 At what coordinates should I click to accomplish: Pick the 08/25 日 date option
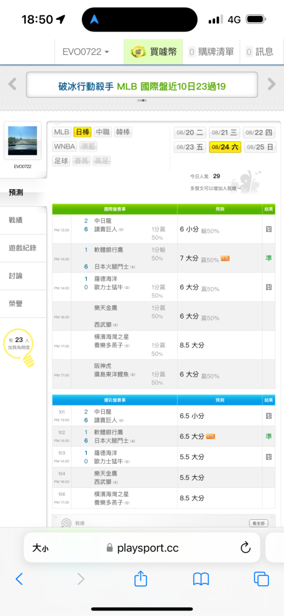point(260,147)
